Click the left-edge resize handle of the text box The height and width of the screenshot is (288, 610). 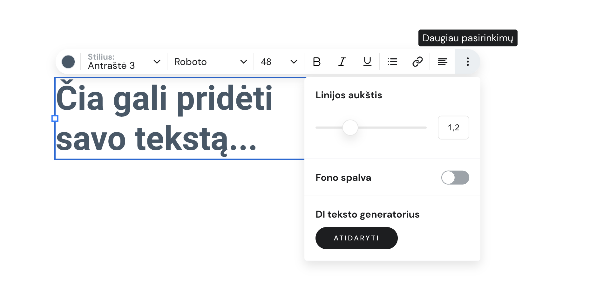pos(55,118)
